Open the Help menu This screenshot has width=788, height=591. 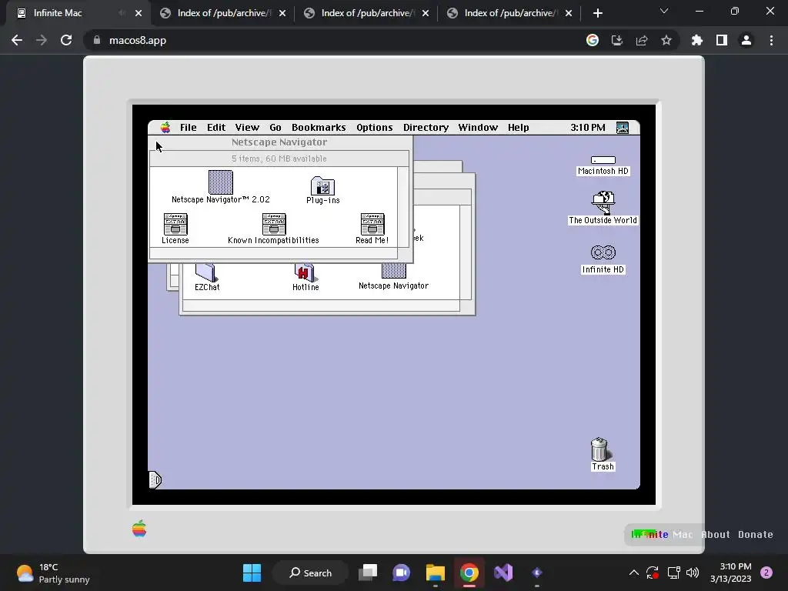[518, 127]
